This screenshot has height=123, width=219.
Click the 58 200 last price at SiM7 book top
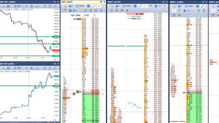(76, 15)
